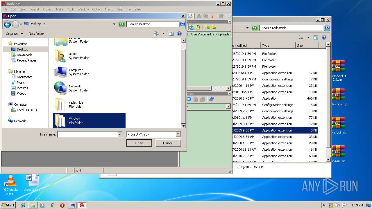Click the star icon in RadASM toolbar
Viewport: 372px width, 209px height.
191,16
